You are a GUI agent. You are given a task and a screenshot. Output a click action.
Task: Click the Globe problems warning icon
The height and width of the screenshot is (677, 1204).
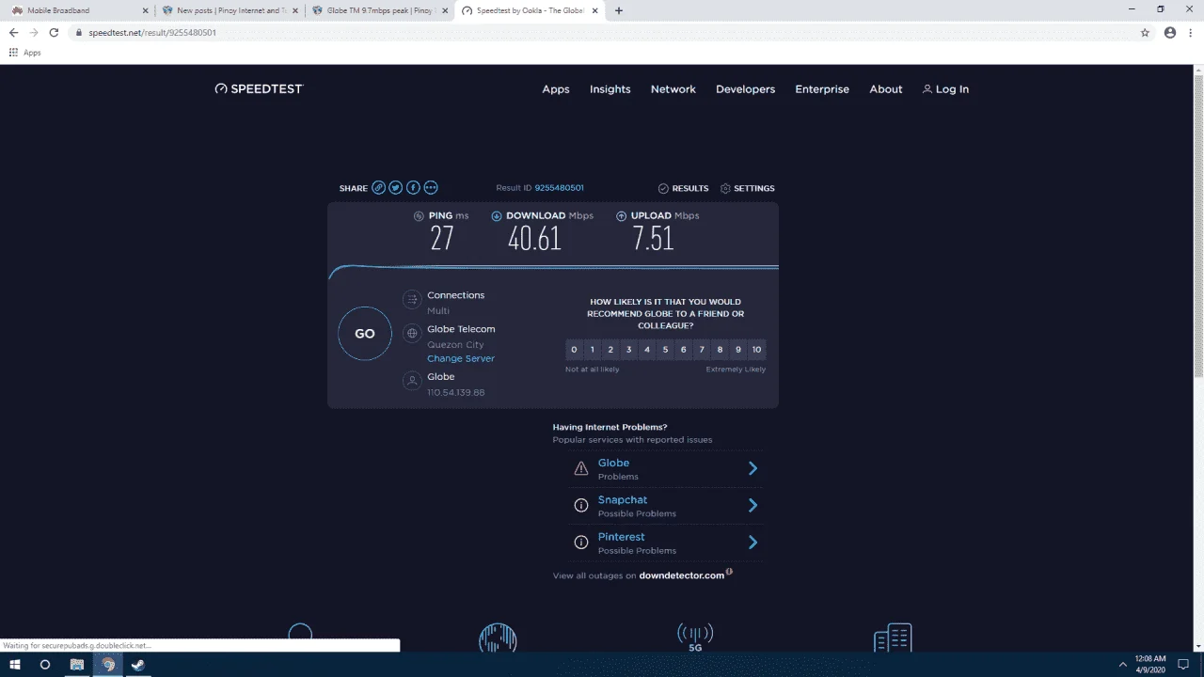click(581, 468)
